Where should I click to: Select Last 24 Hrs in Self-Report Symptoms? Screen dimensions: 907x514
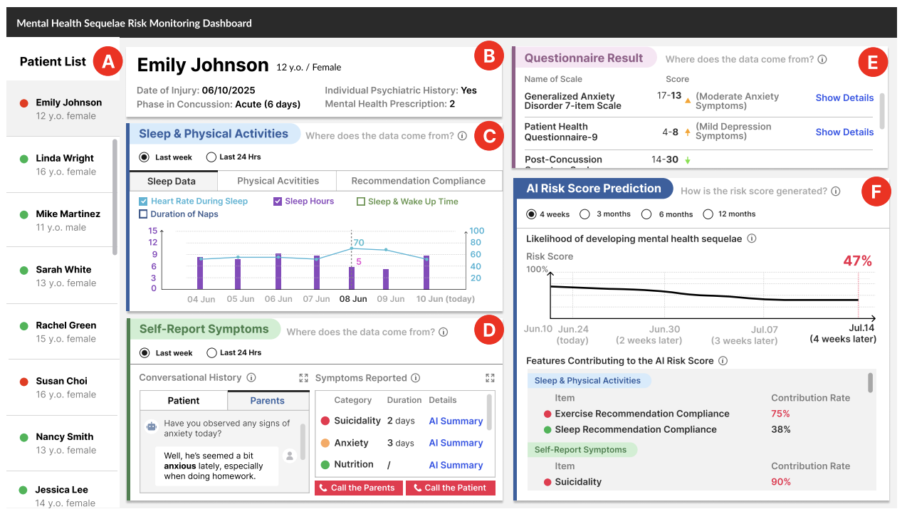tap(211, 353)
